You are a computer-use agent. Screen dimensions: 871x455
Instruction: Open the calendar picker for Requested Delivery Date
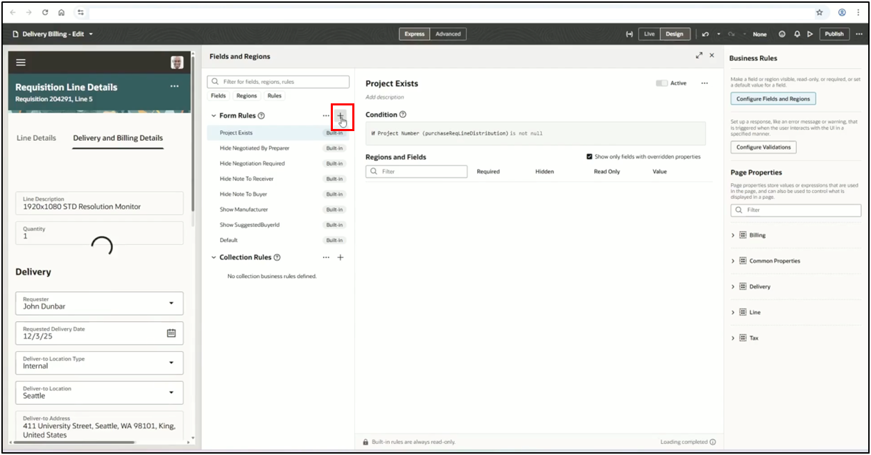pyautogui.click(x=171, y=333)
